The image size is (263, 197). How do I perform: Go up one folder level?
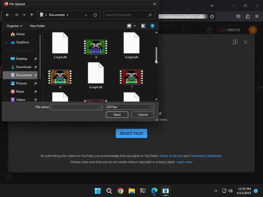click(32, 15)
